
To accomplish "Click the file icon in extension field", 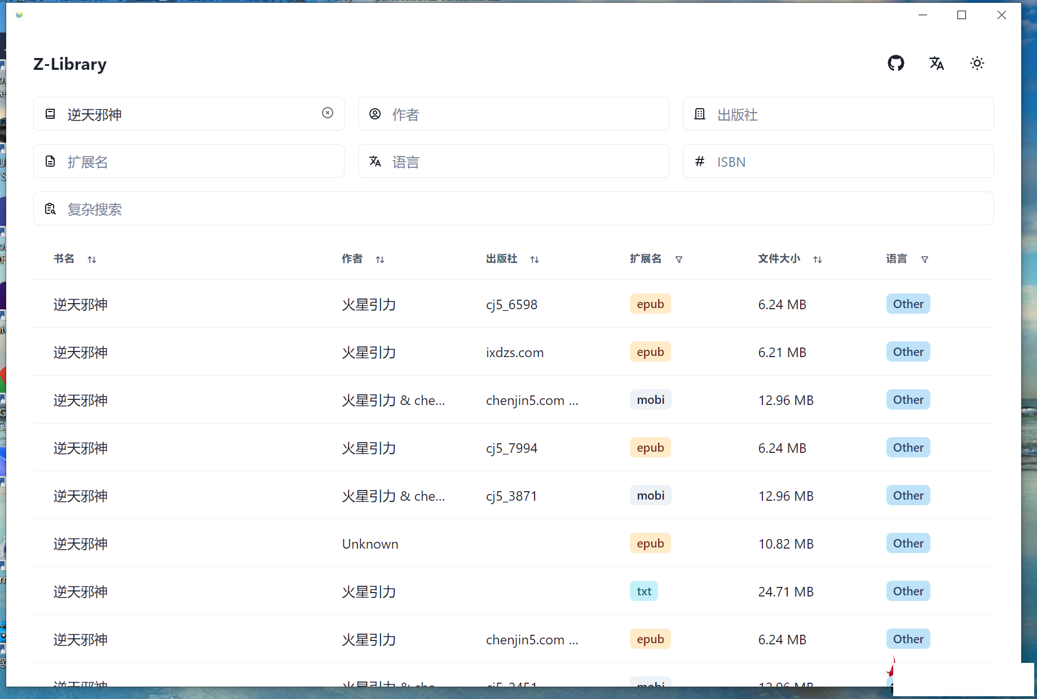I will [x=50, y=161].
